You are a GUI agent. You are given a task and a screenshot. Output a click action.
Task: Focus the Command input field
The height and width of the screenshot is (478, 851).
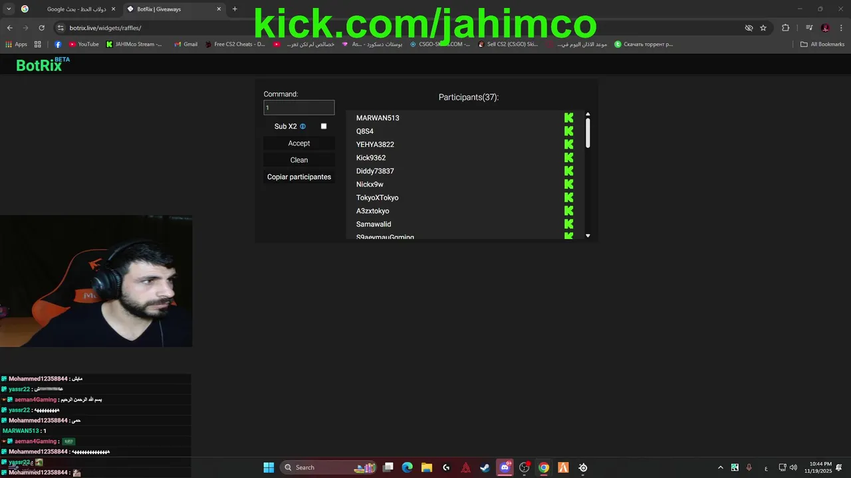tap(299, 108)
